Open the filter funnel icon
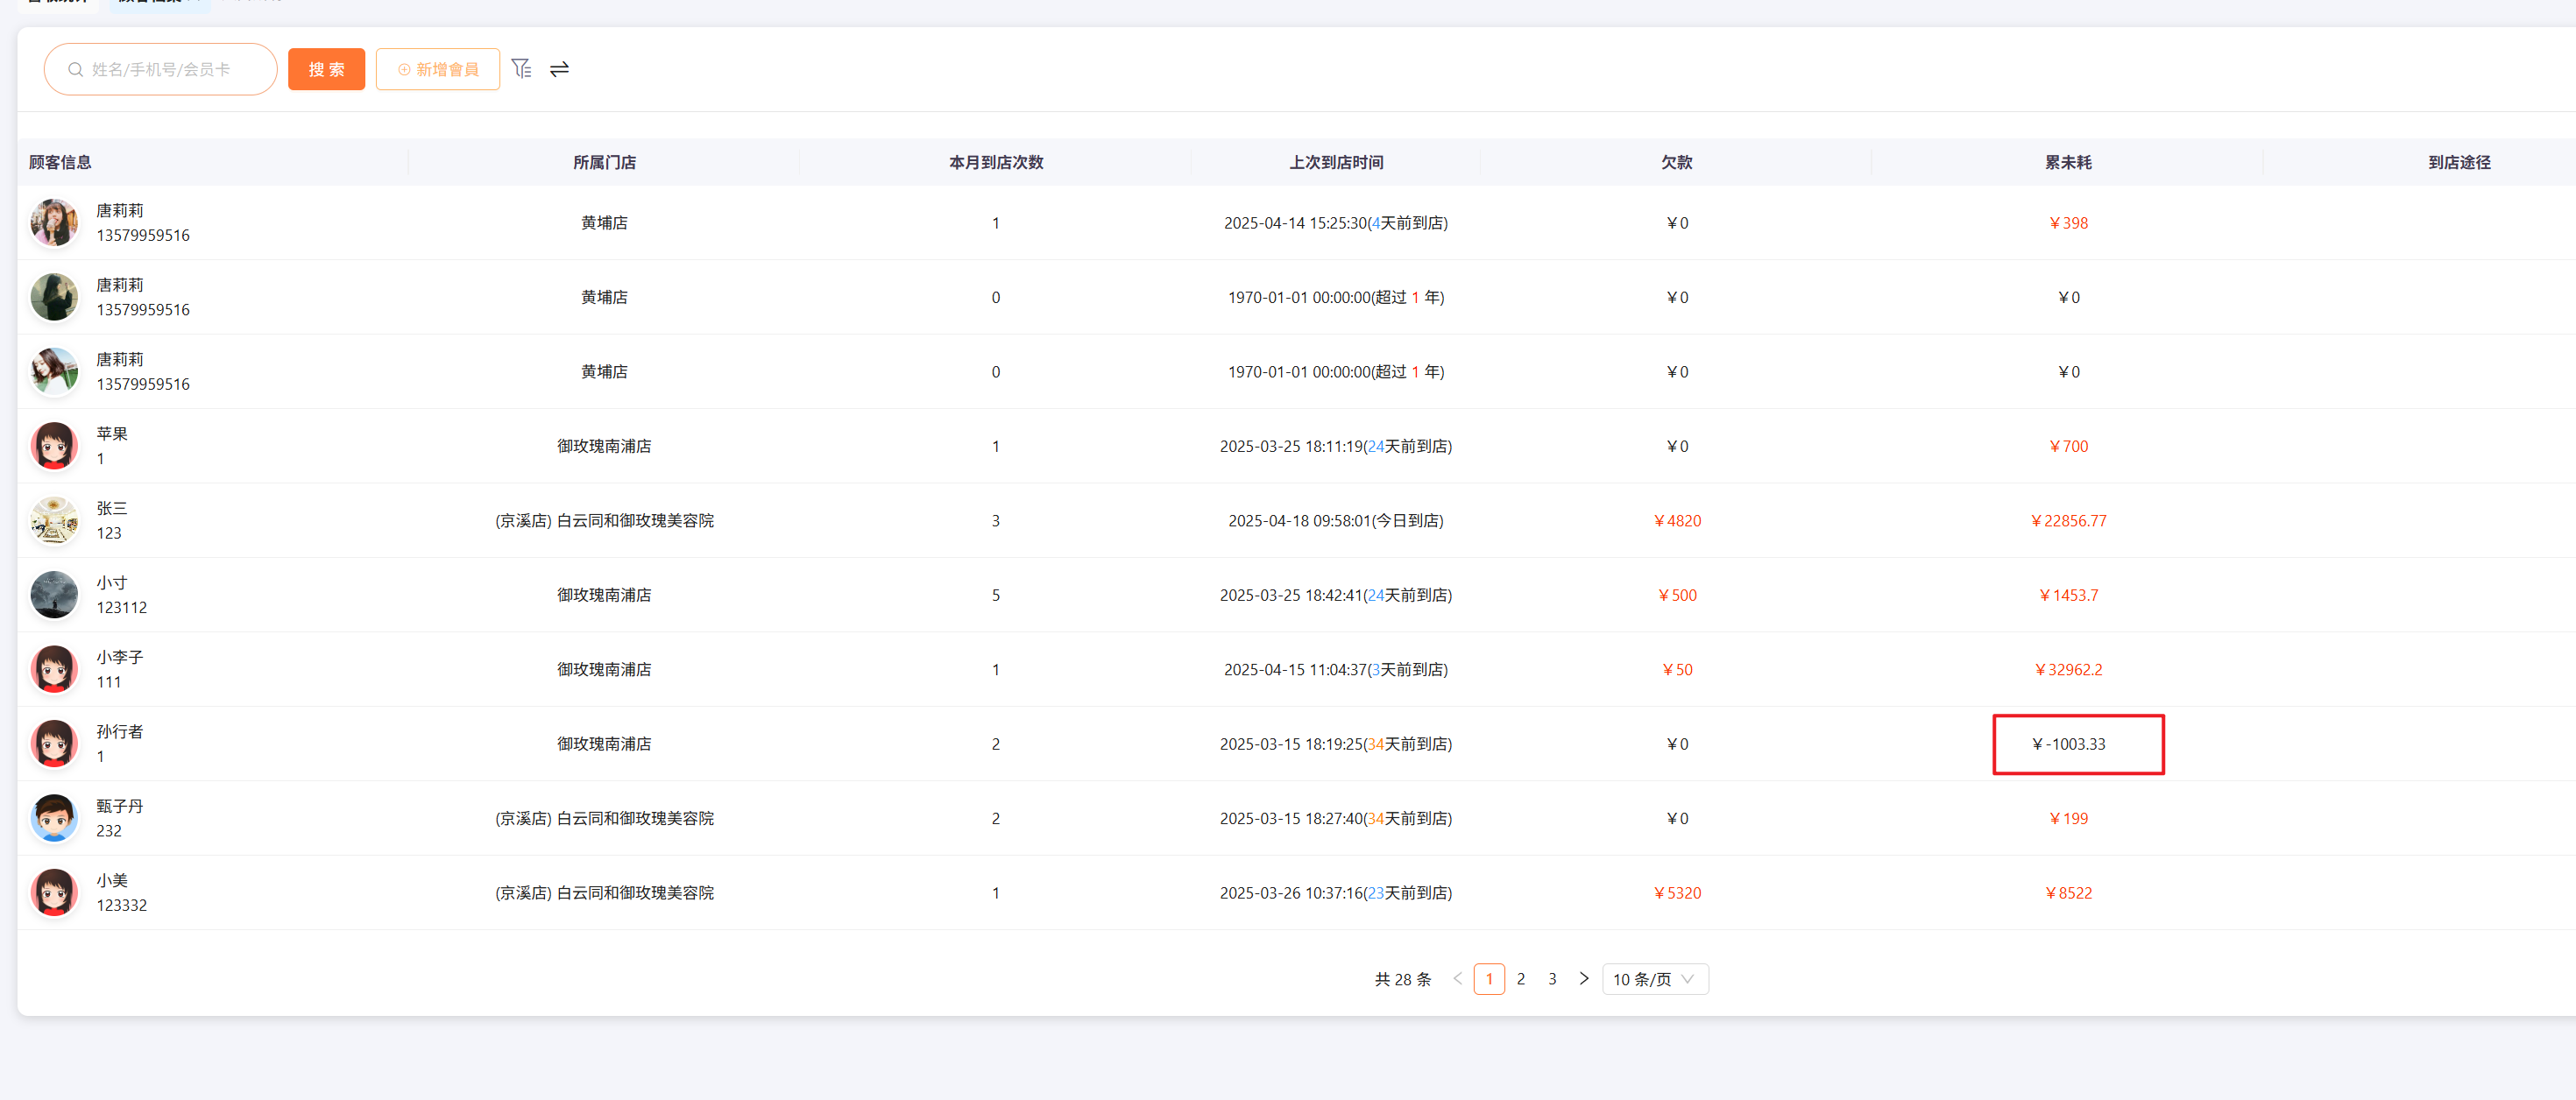The height and width of the screenshot is (1100, 2576). point(521,68)
